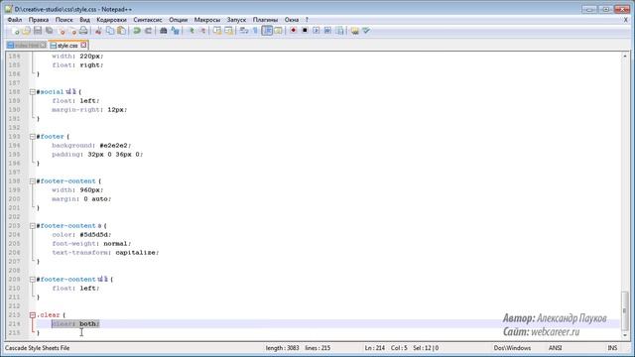Click the Close All toolbar icon

pyautogui.click(x=72, y=31)
